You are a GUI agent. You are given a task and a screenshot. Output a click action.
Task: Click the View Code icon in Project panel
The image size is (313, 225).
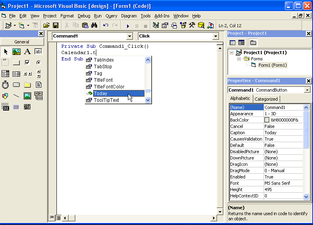click(232, 43)
